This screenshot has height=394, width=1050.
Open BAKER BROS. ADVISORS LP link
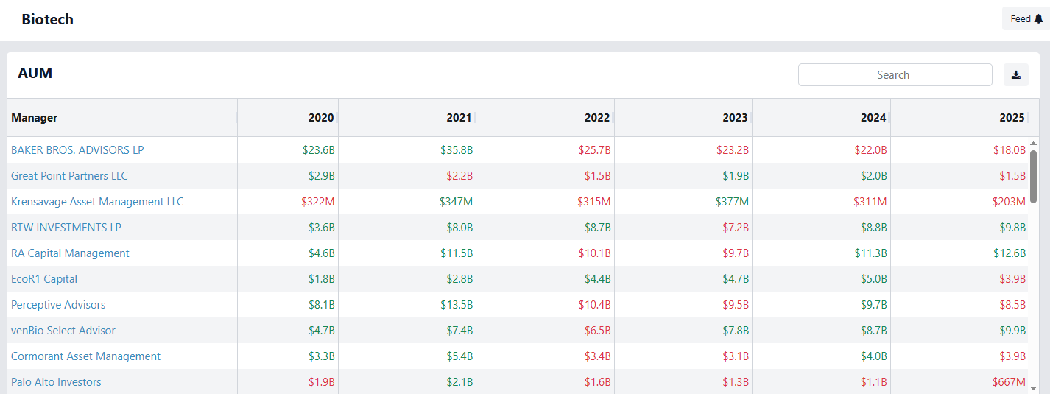[x=77, y=149]
